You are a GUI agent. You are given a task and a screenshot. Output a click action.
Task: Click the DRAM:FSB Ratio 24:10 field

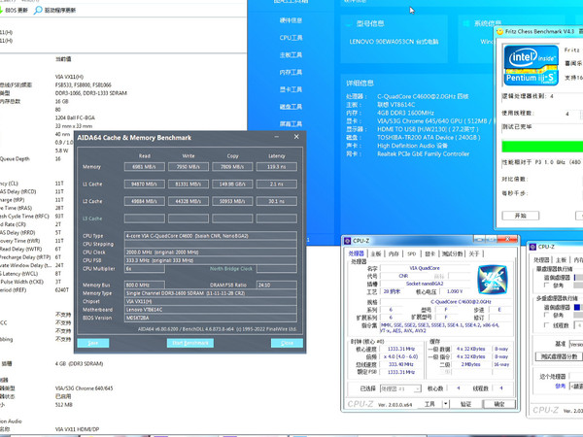tap(277, 285)
